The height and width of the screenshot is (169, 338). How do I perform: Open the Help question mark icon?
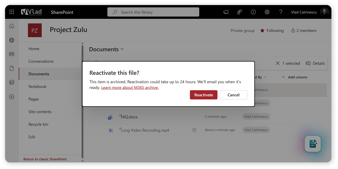point(281,12)
